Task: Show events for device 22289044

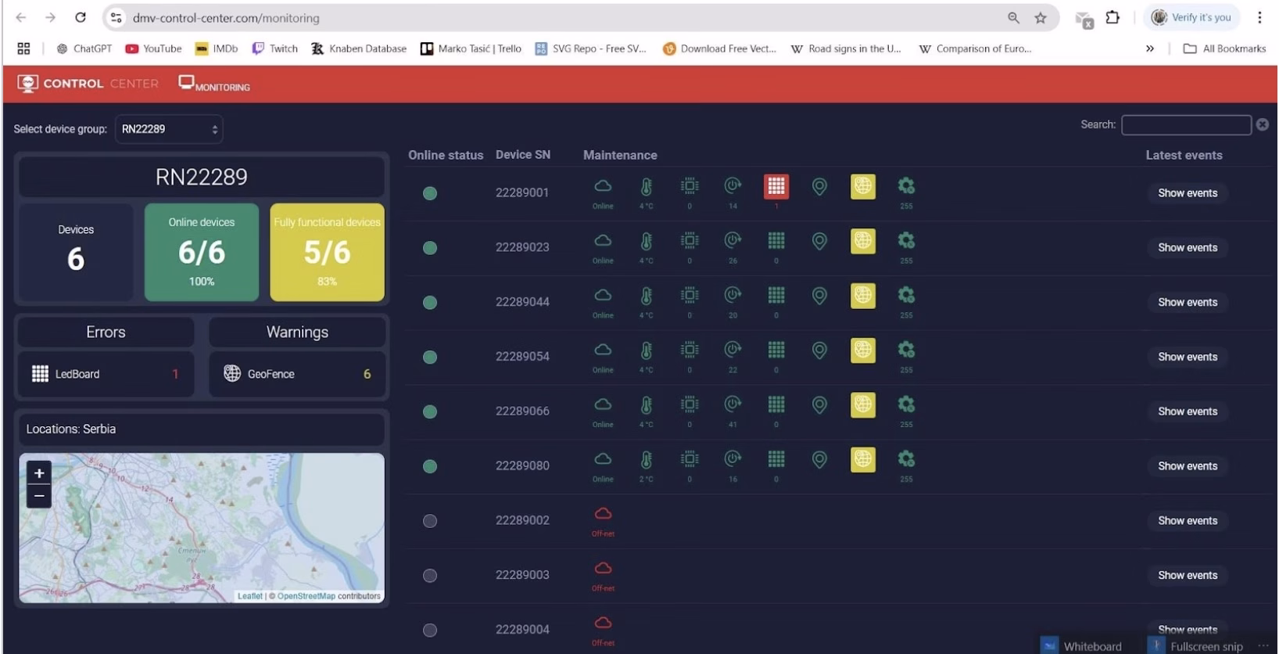Action: [x=1187, y=302]
